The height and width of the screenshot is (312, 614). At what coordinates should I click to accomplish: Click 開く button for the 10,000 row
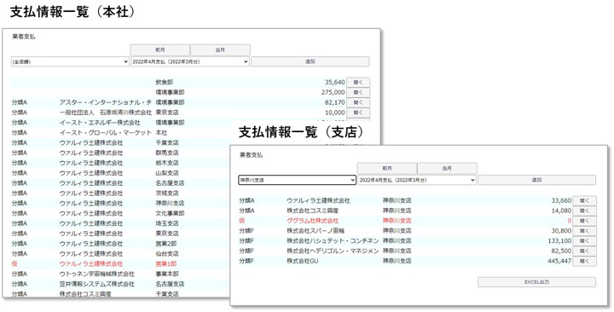[x=358, y=113]
